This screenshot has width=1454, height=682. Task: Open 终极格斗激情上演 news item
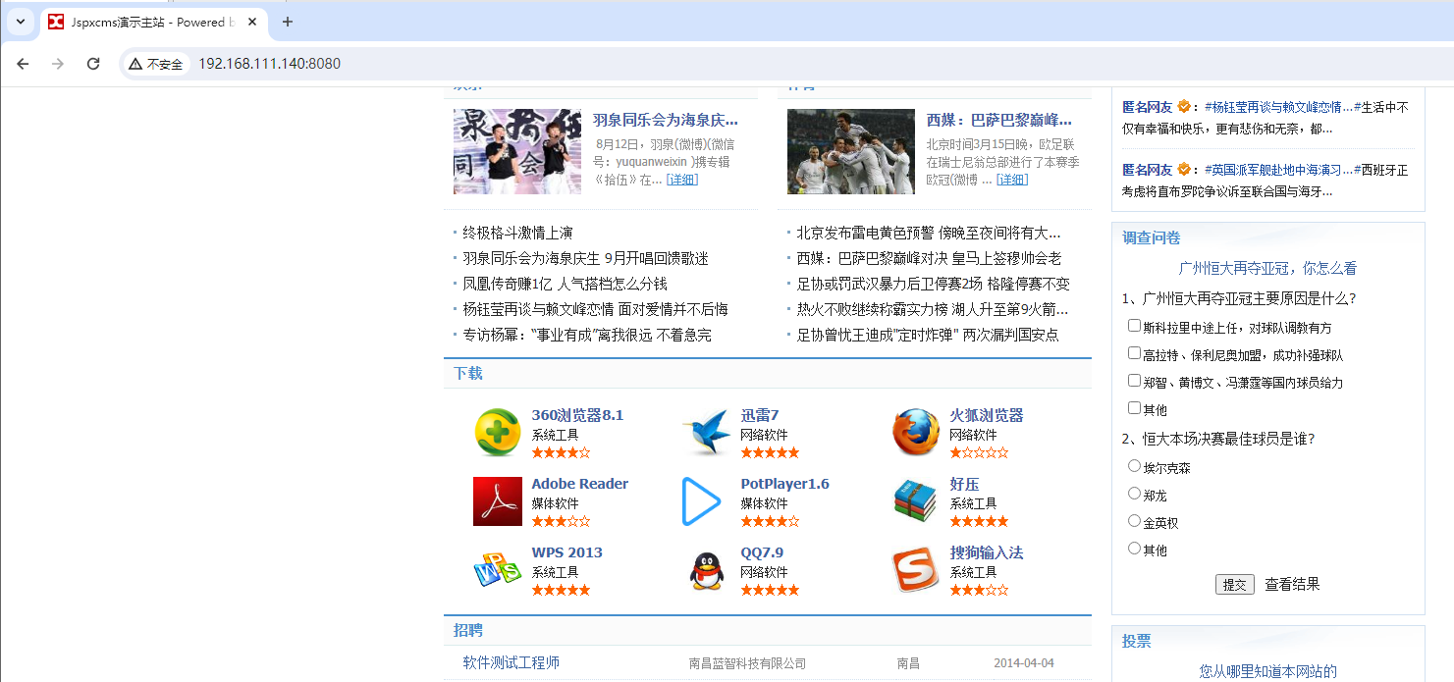(517, 233)
